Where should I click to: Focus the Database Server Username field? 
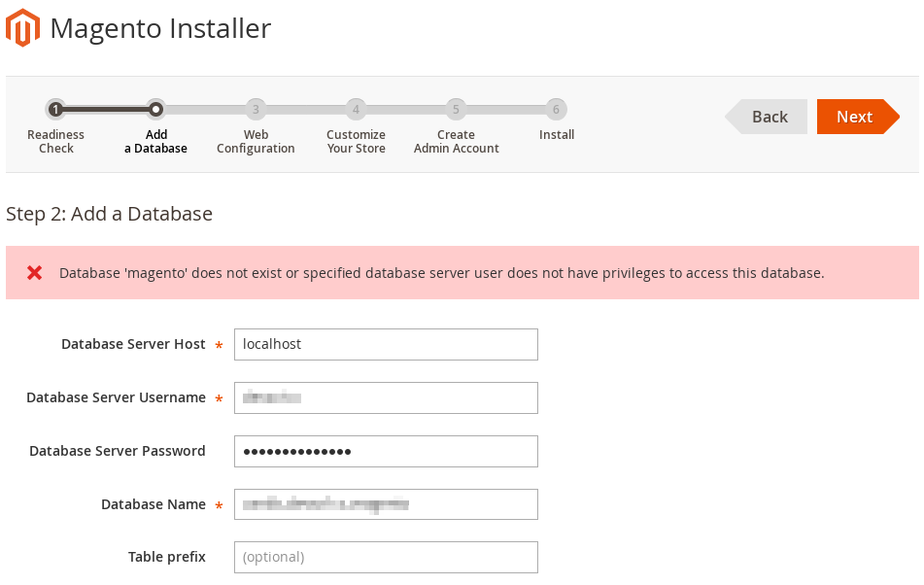[x=386, y=397]
